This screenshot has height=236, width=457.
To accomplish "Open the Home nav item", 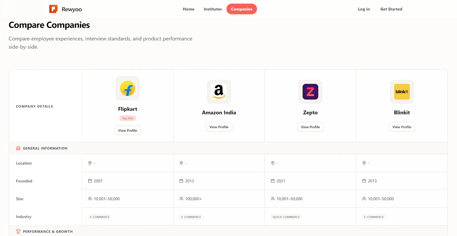I will (x=189, y=9).
